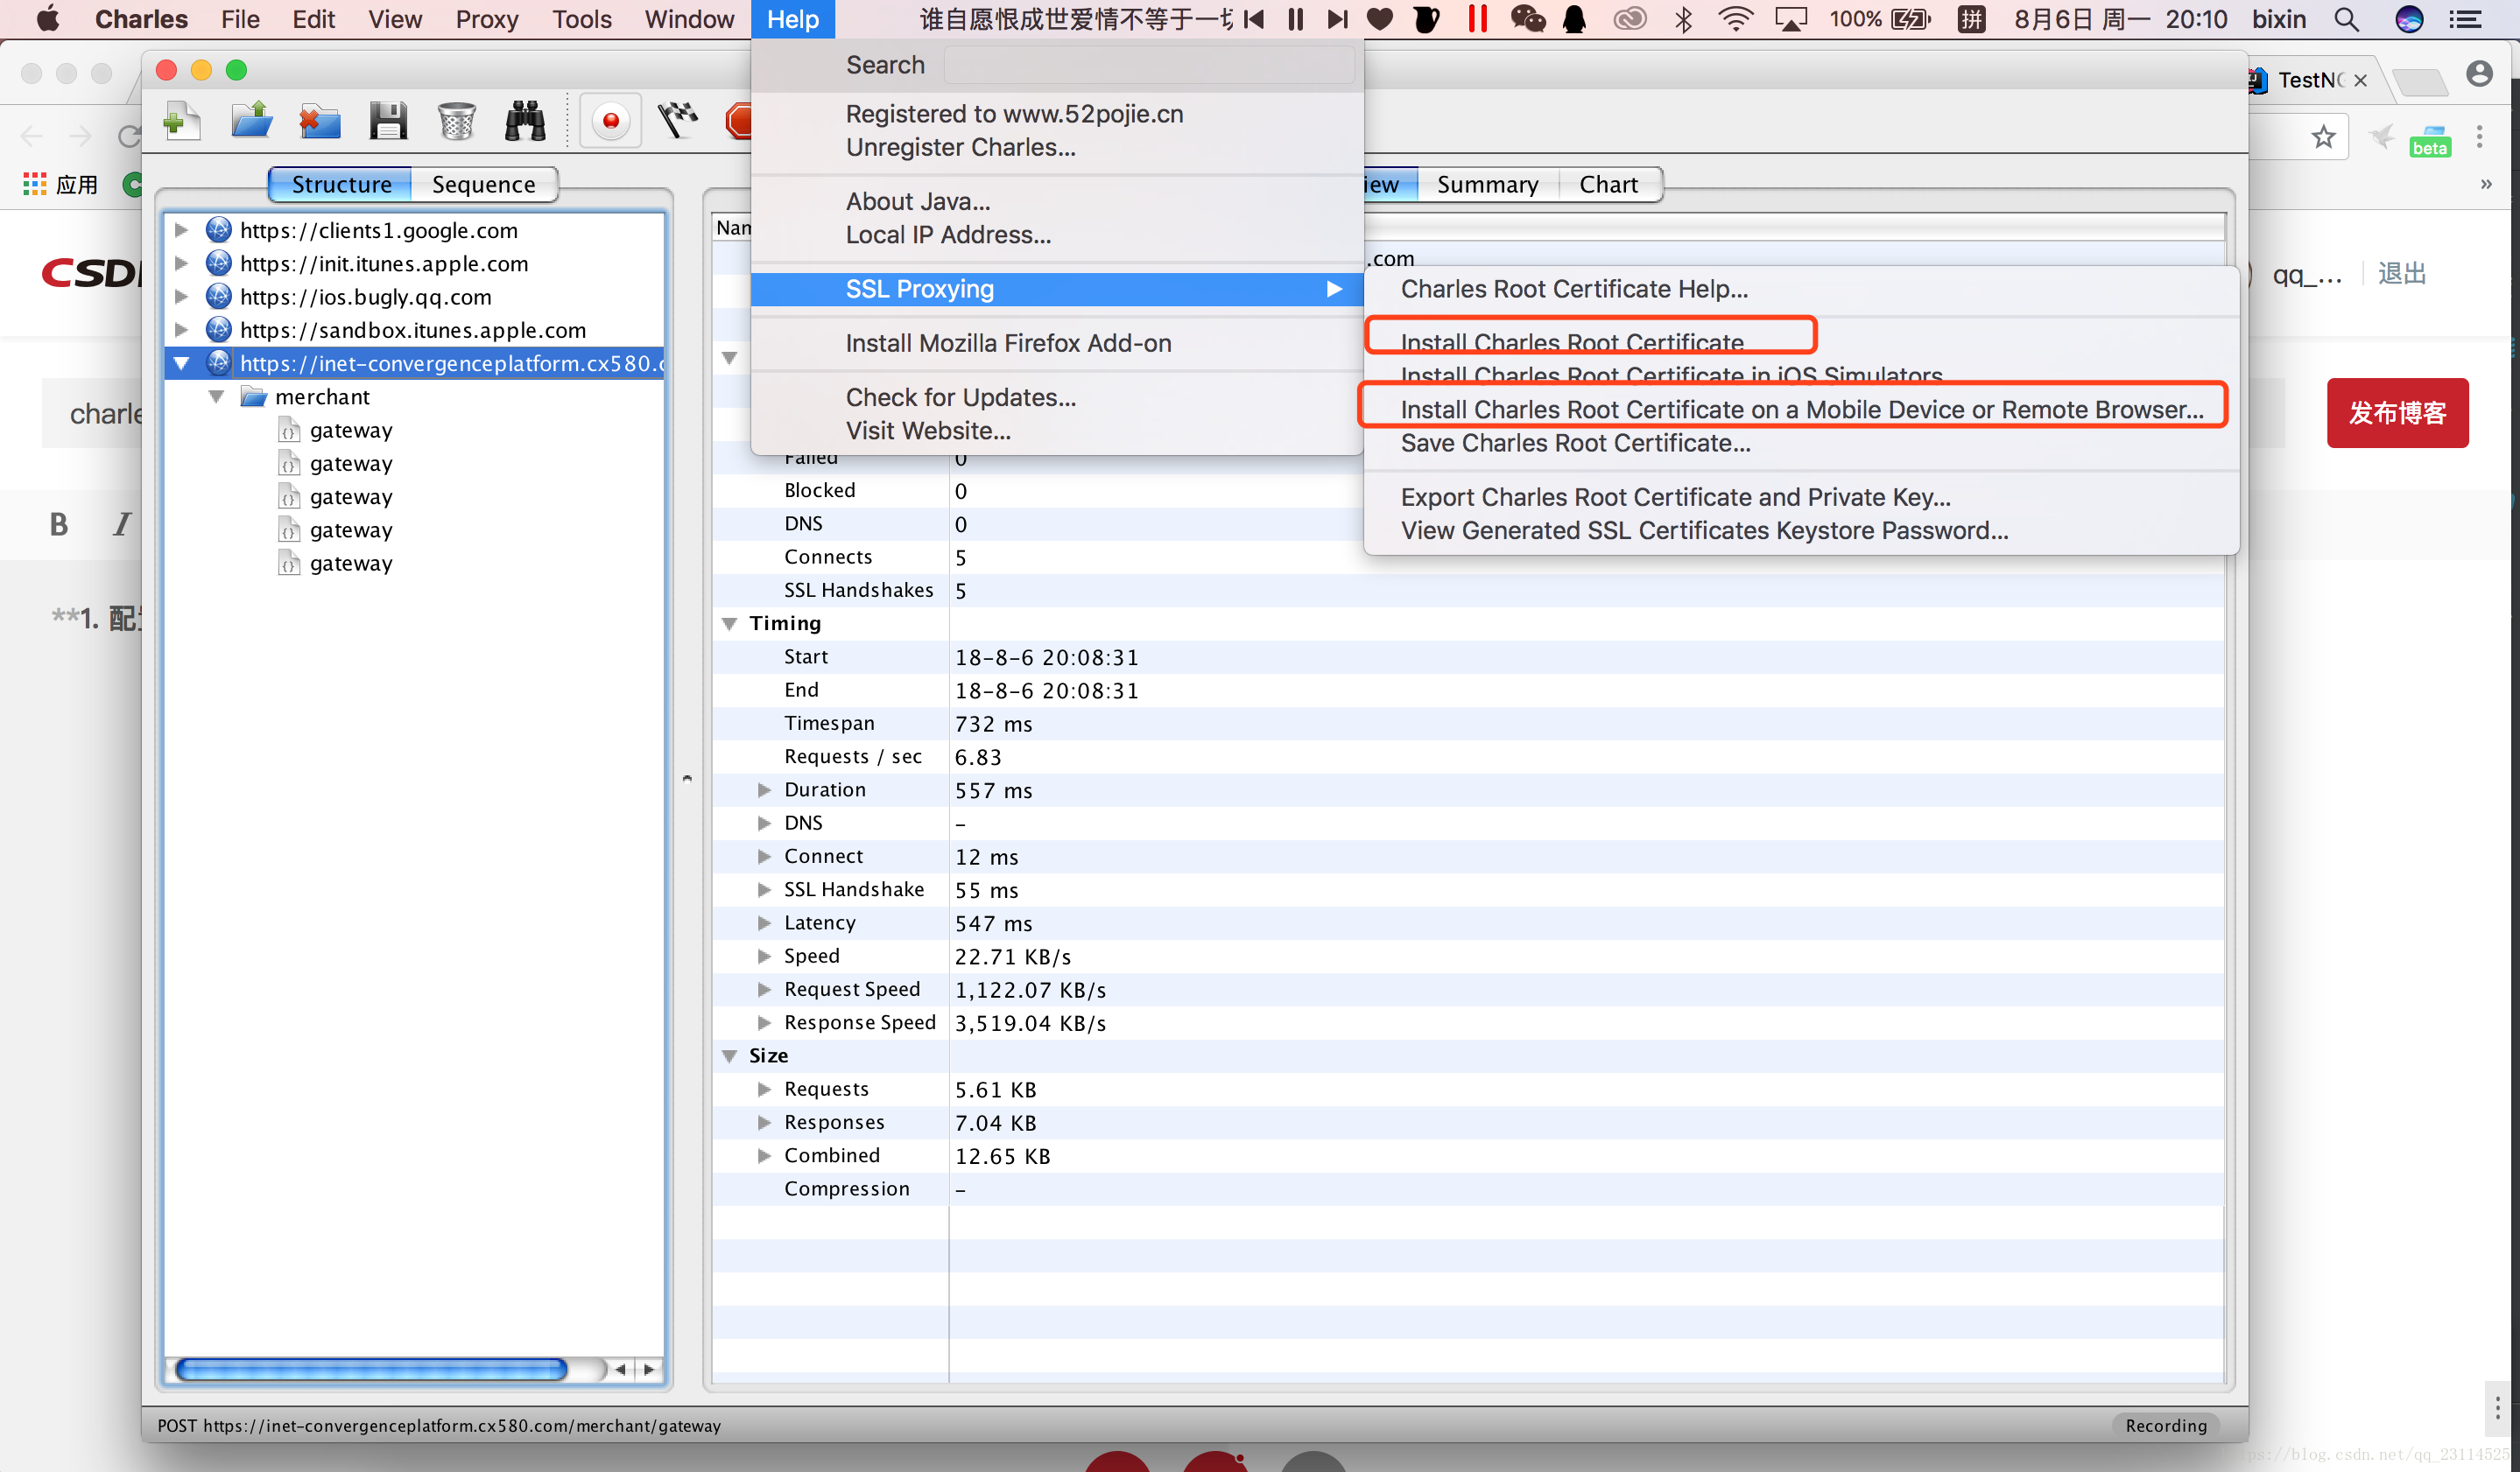Open the Tools menu
The width and height of the screenshot is (2520, 1472).
click(x=582, y=19)
